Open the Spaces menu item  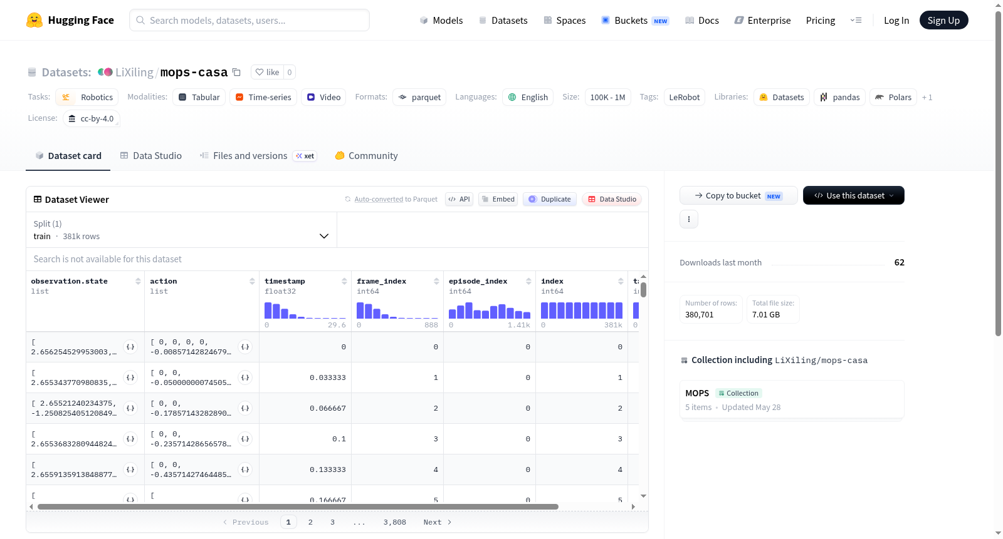click(x=565, y=20)
